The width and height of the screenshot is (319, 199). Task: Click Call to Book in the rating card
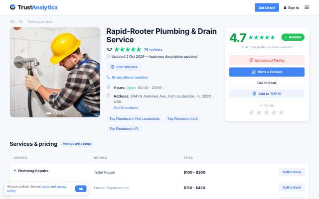coord(267,83)
